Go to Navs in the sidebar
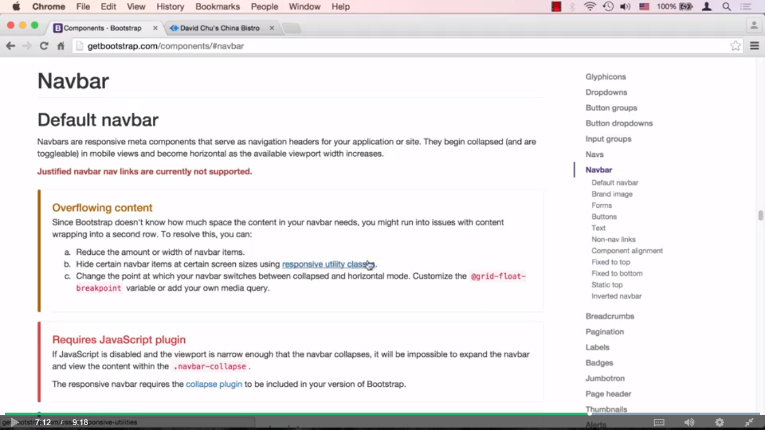The height and width of the screenshot is (430, 765). coord(595,155)
